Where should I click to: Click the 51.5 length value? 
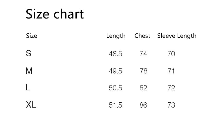pos(116,105)
